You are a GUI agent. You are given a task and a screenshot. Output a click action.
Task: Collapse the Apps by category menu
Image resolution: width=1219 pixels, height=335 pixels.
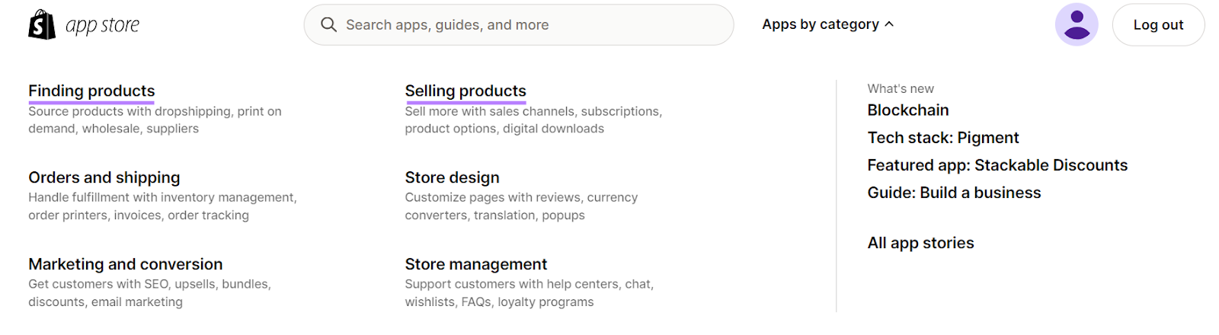(820, 24)
